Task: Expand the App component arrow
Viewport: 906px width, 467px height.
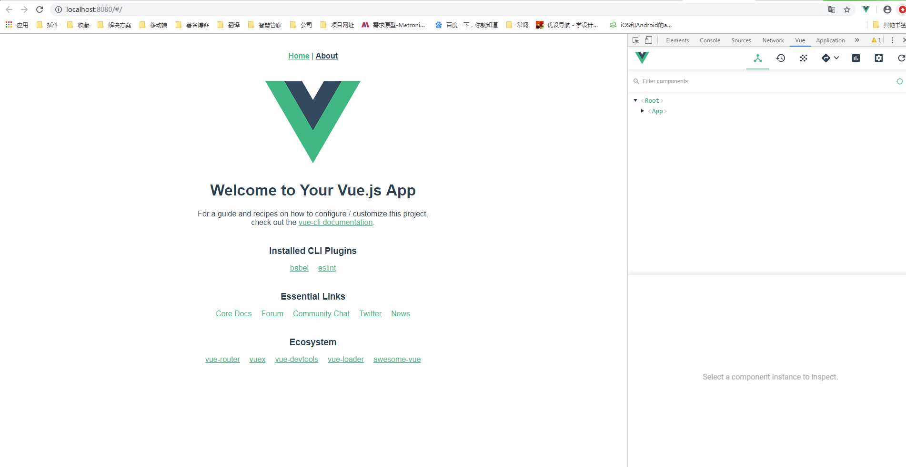Action: 642,111
